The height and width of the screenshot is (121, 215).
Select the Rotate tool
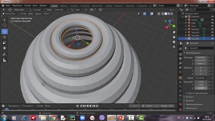point(4,37)
